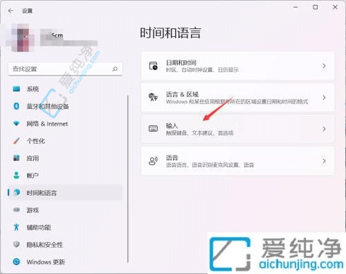Click the 帐户 person icon
Image resolution: width=346 pixels, height=274 pixels.
point(17,175)
